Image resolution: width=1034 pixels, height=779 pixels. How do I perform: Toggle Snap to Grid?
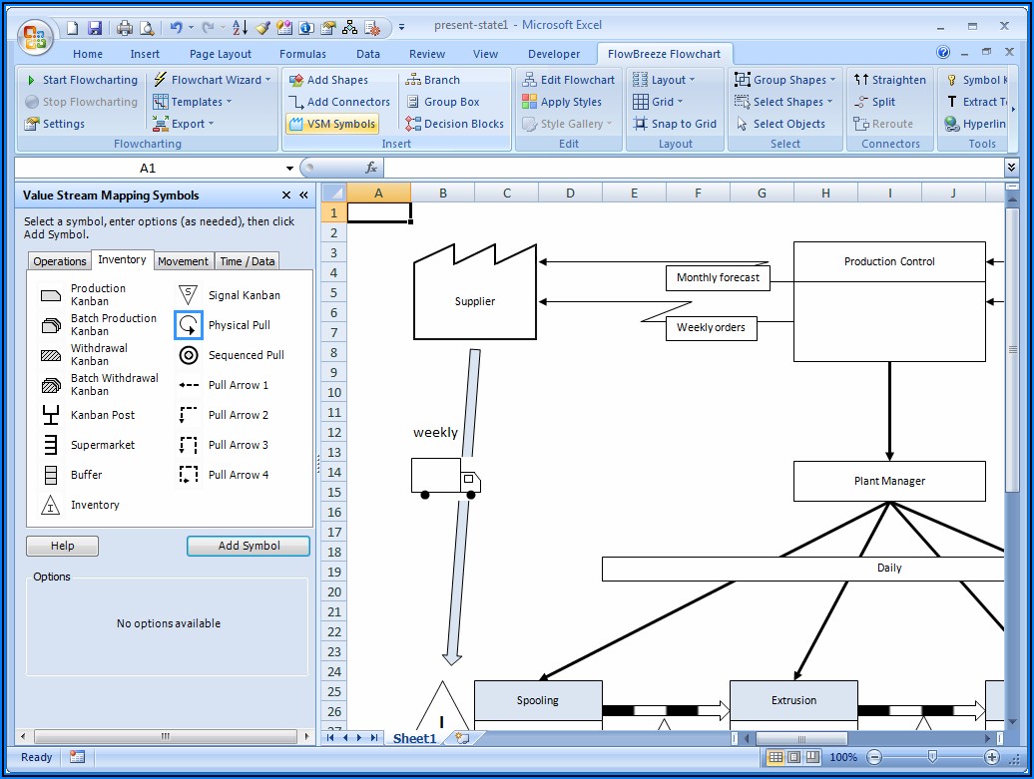point(675,124)
